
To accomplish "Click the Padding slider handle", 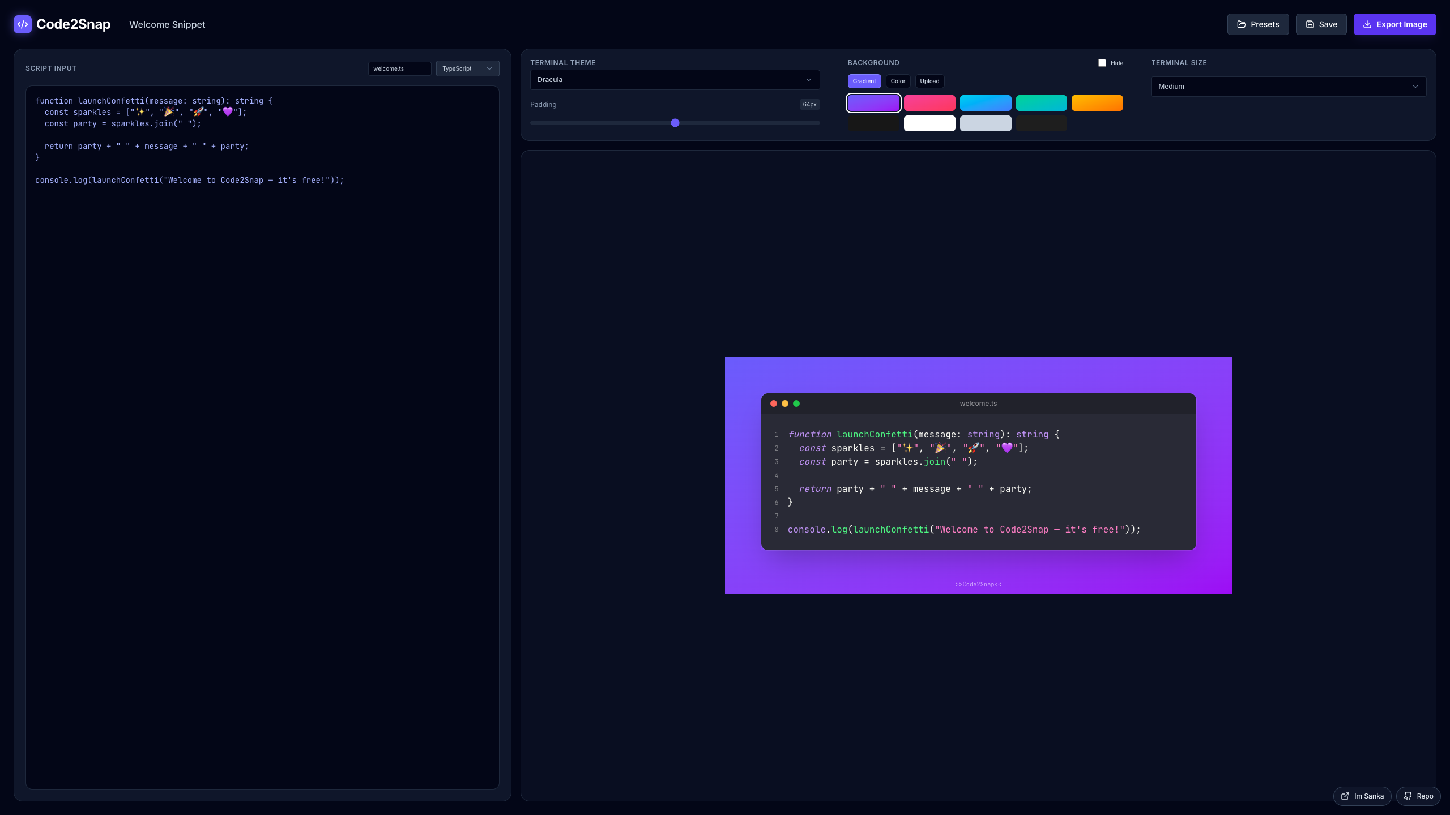I will pos(675,123).
